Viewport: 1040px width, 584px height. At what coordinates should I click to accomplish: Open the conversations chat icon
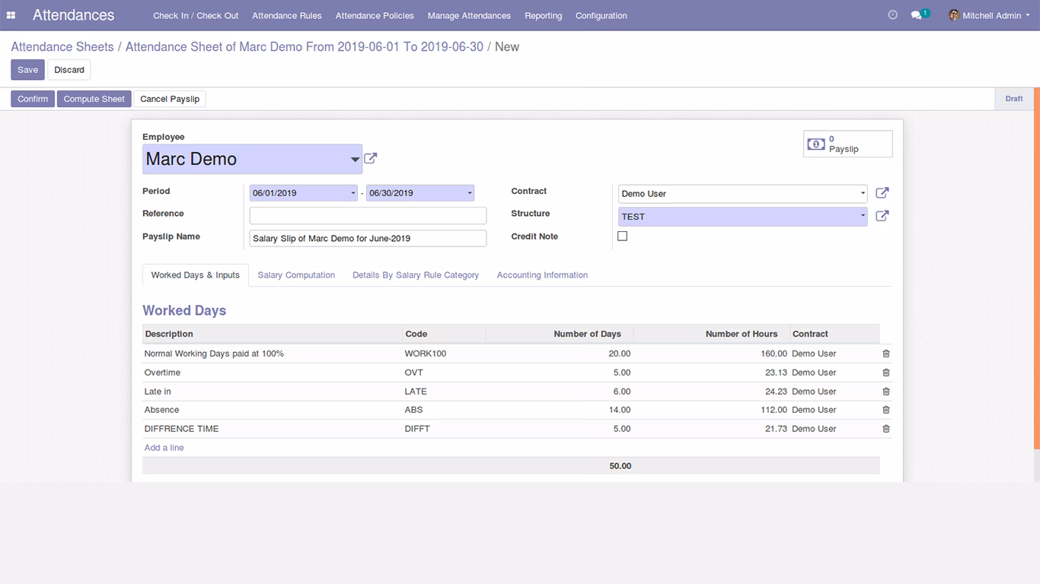917,15
